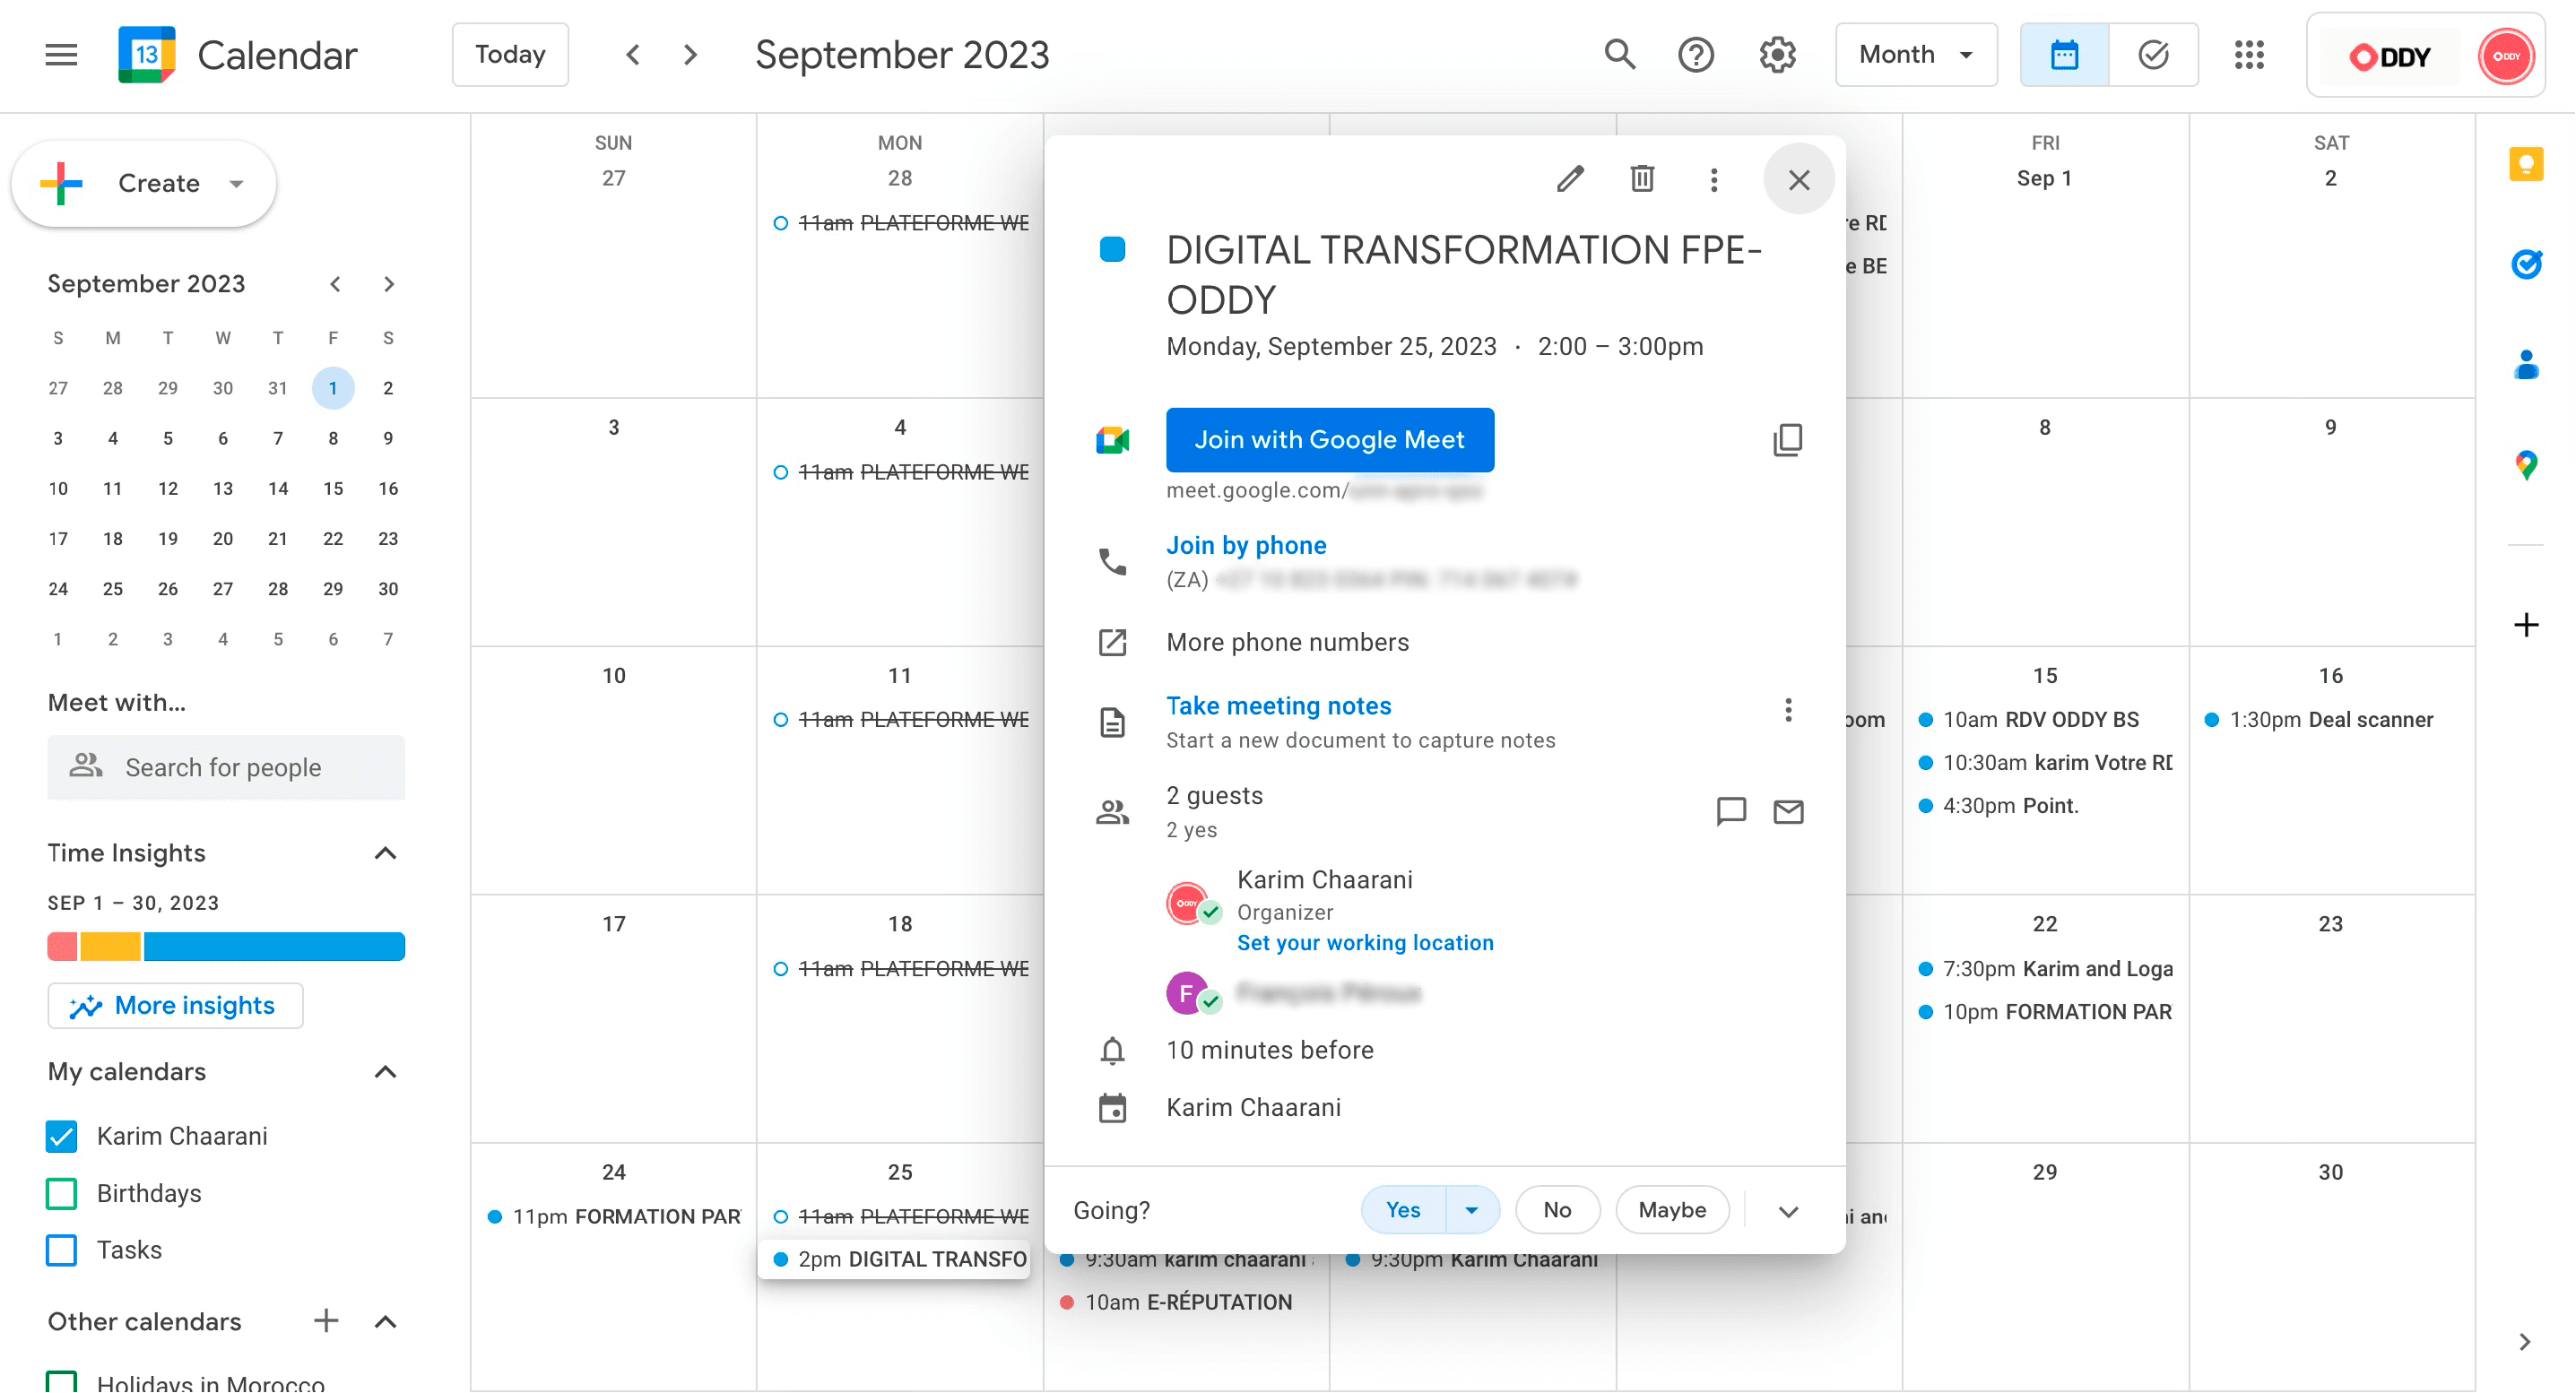2576x1393 pixels.
Task: Open Take meeting notes link
Action: coord(1278,706)
